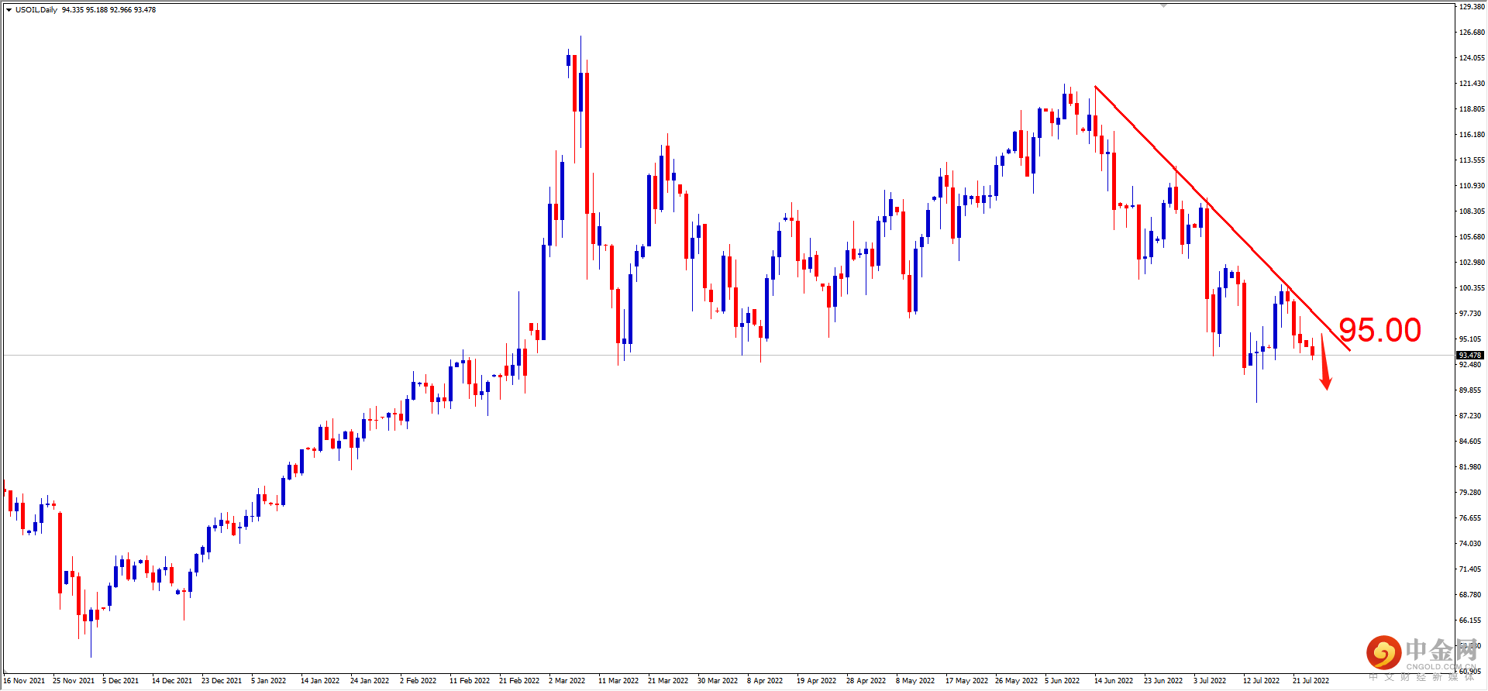
Task: Click the 108.305 price axis label
Action: (1472, 211)
